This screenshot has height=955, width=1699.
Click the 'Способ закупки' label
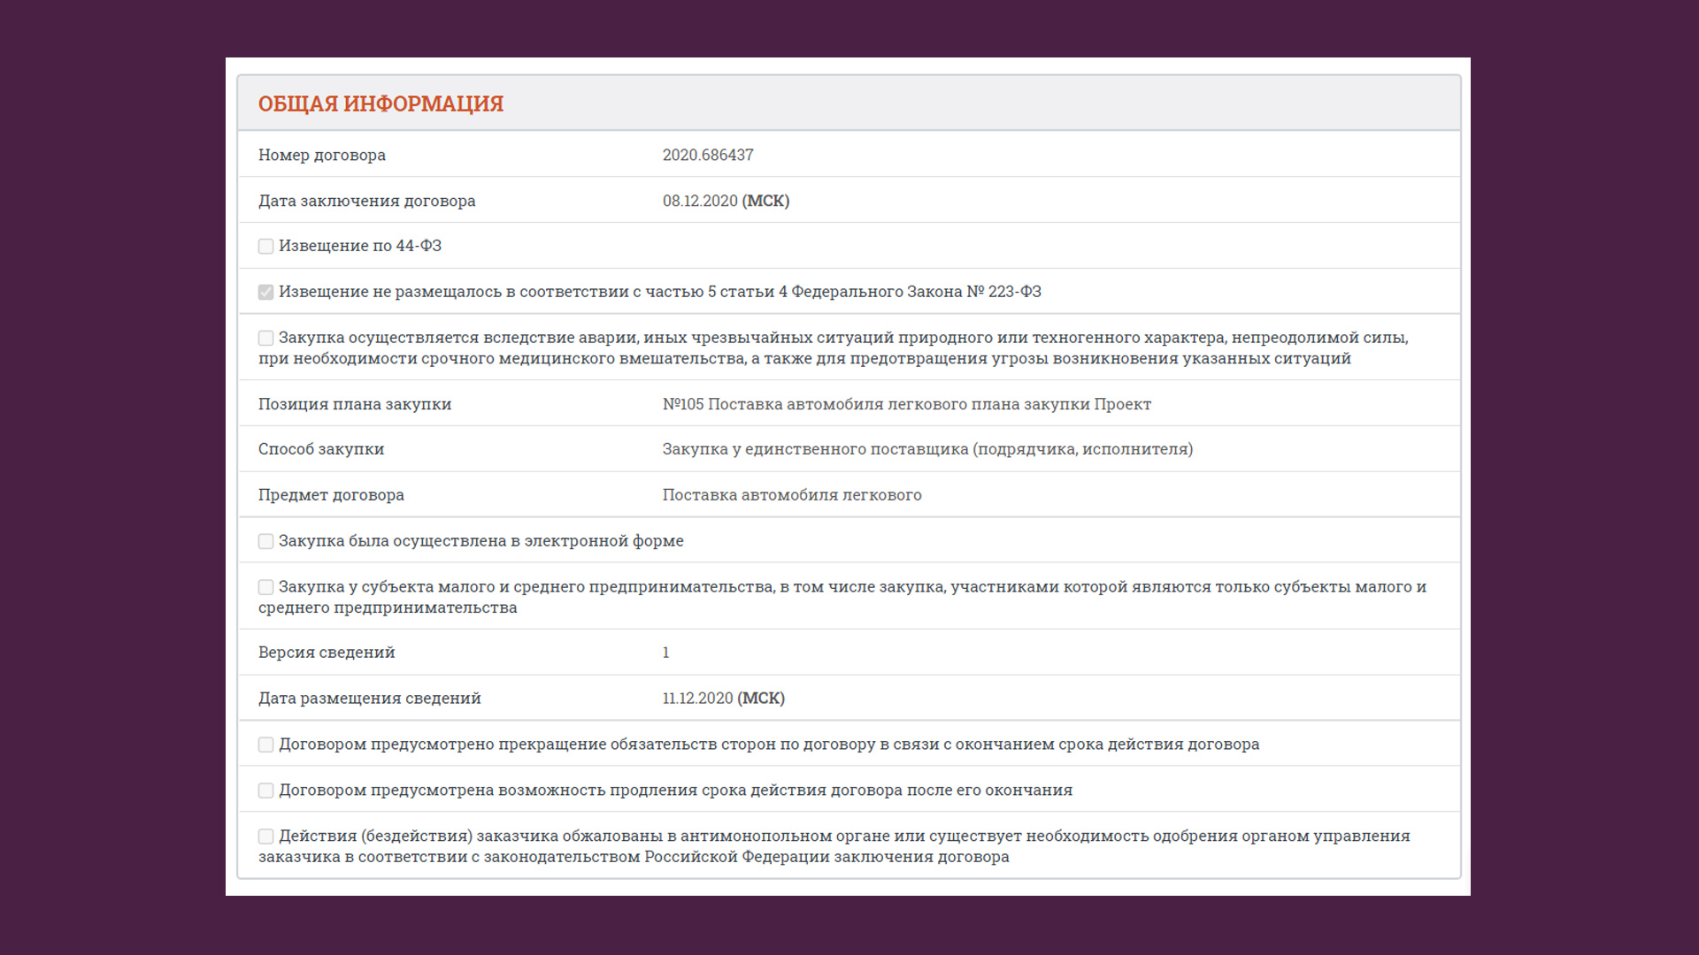coord(320,449)
